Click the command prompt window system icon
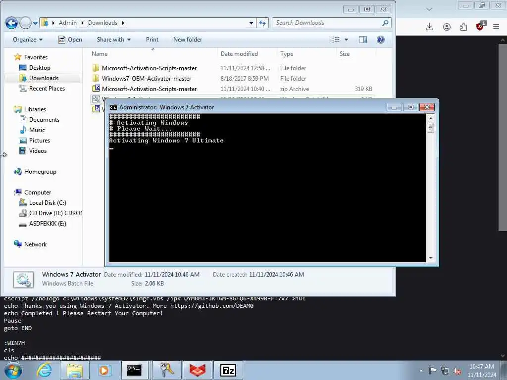 click(113, 107)
